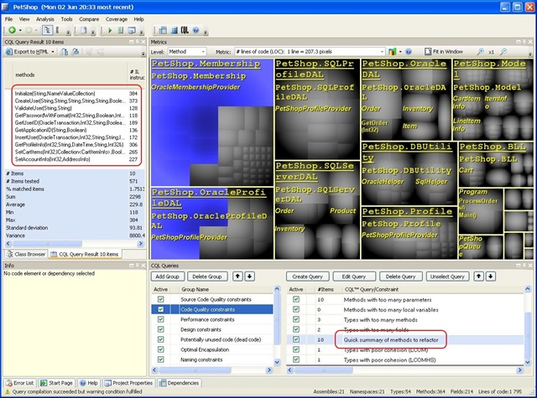The width and height of the screenshot is (537, 398).
Task: Move group up with the arrow beside Delete Group
Action: (237, 277)
